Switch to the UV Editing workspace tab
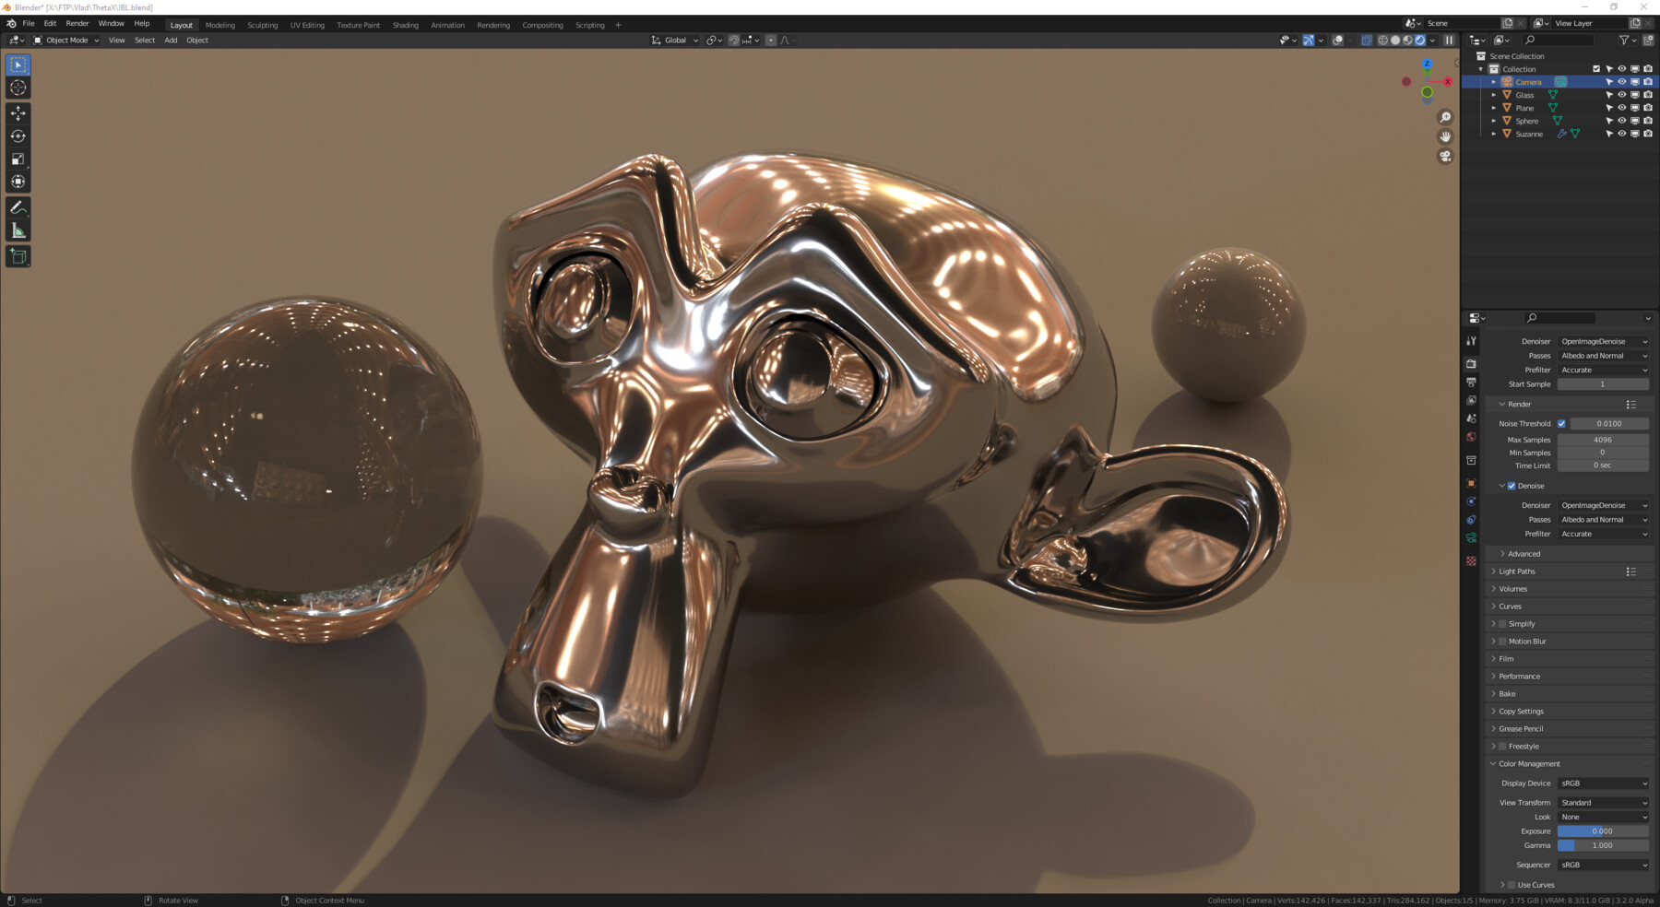Image resolution: width=1660 pixels, height=907 pixels. (307, 25)
